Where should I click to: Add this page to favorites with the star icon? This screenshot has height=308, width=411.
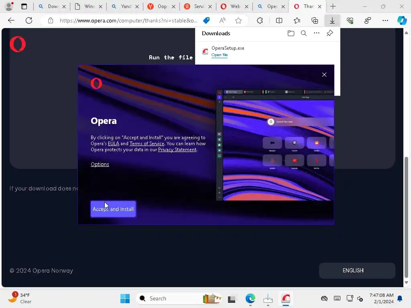(238, 20)
